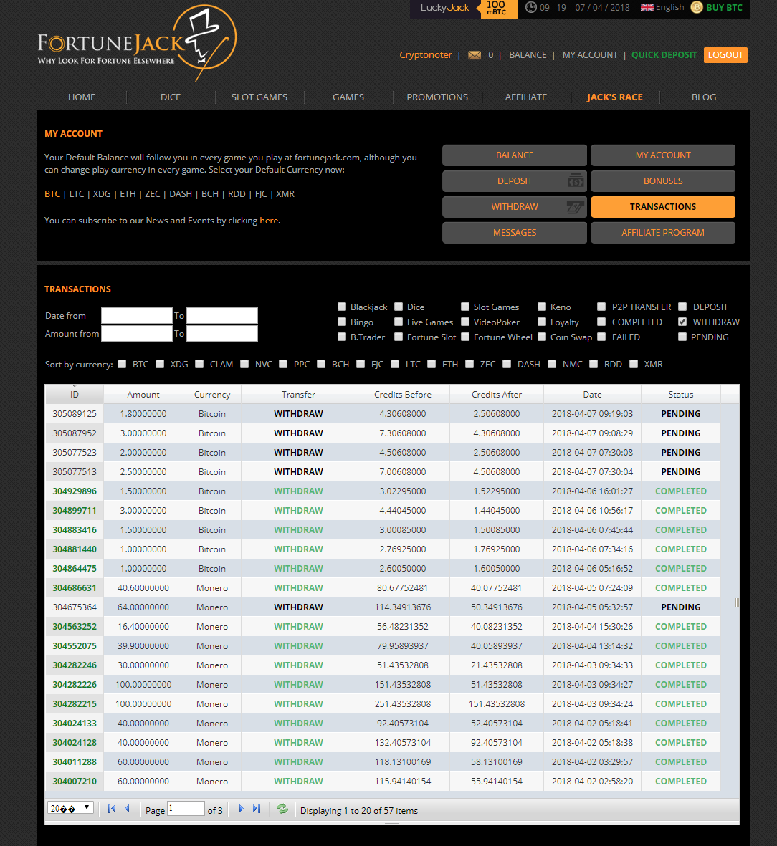
Task: Open the DICE menu item
Action: pyautogui.click(x=171, y=97)
